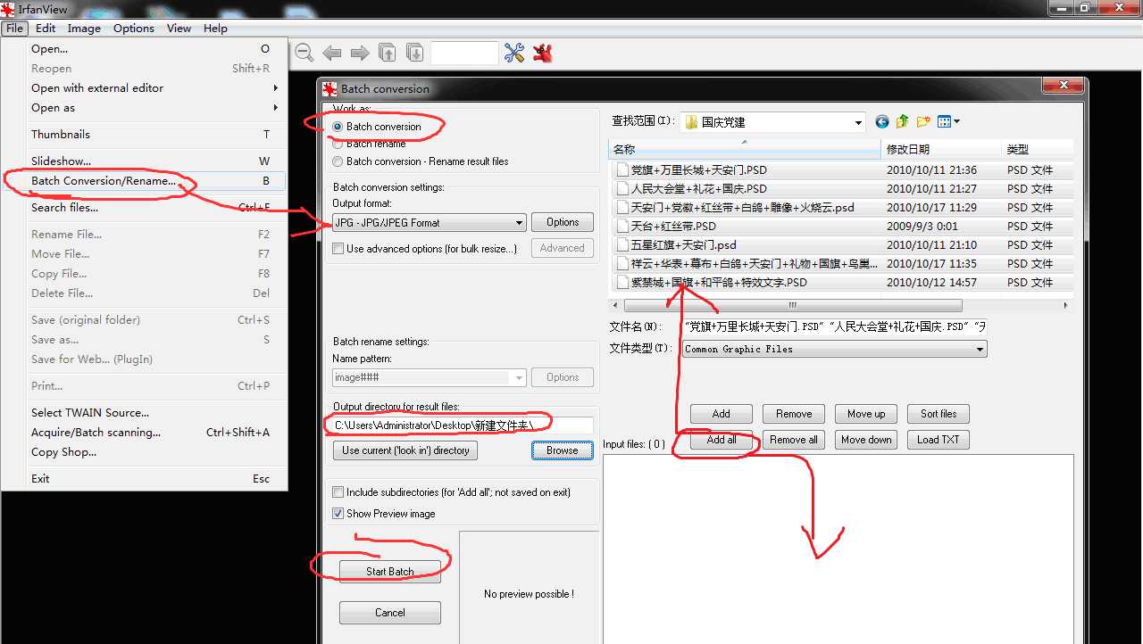
Task: Select Batch conversion - Rename result files option
Action: [338, 161]
